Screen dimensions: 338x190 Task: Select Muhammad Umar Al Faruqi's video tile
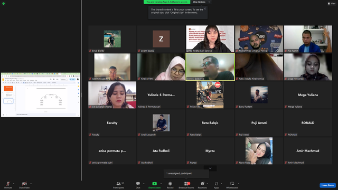tap(259, 39)
